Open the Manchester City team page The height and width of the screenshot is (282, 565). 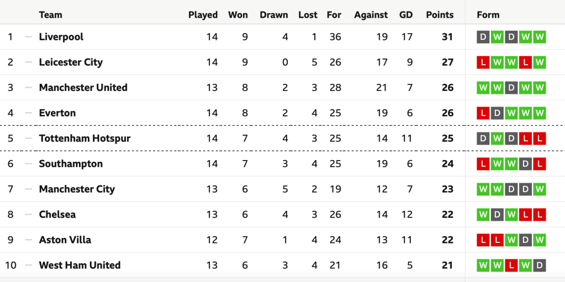(77, 189)
